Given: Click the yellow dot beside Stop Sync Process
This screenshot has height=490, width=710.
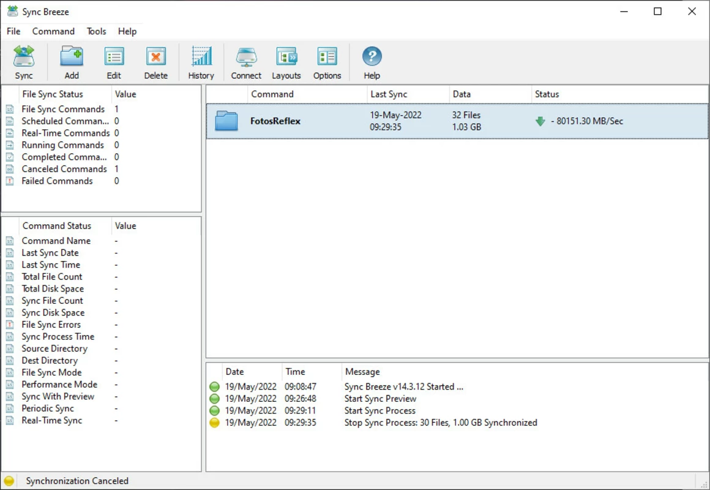Looking at the screenshot, I should [x=215, y=423].
